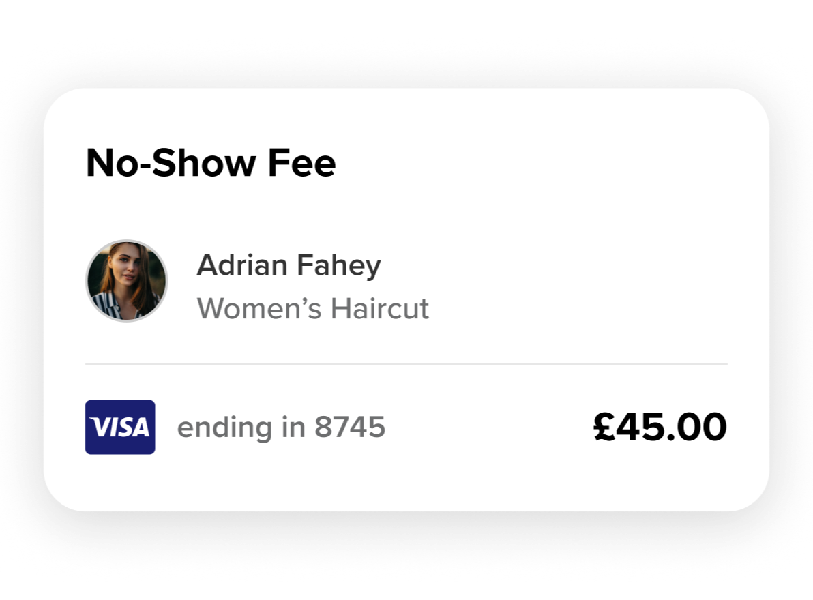This screenshot has height=600, width=813.
Task: Open the Women's Haircut service label
Action: point(312,308)
